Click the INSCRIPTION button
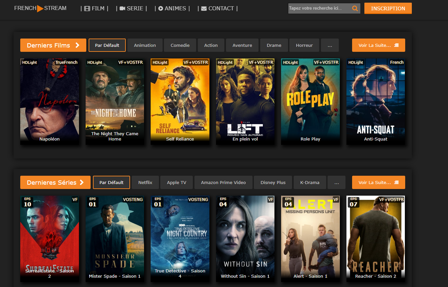Image resolution: width=448 pixels, height=287 pixels. (x=388, y=9)
